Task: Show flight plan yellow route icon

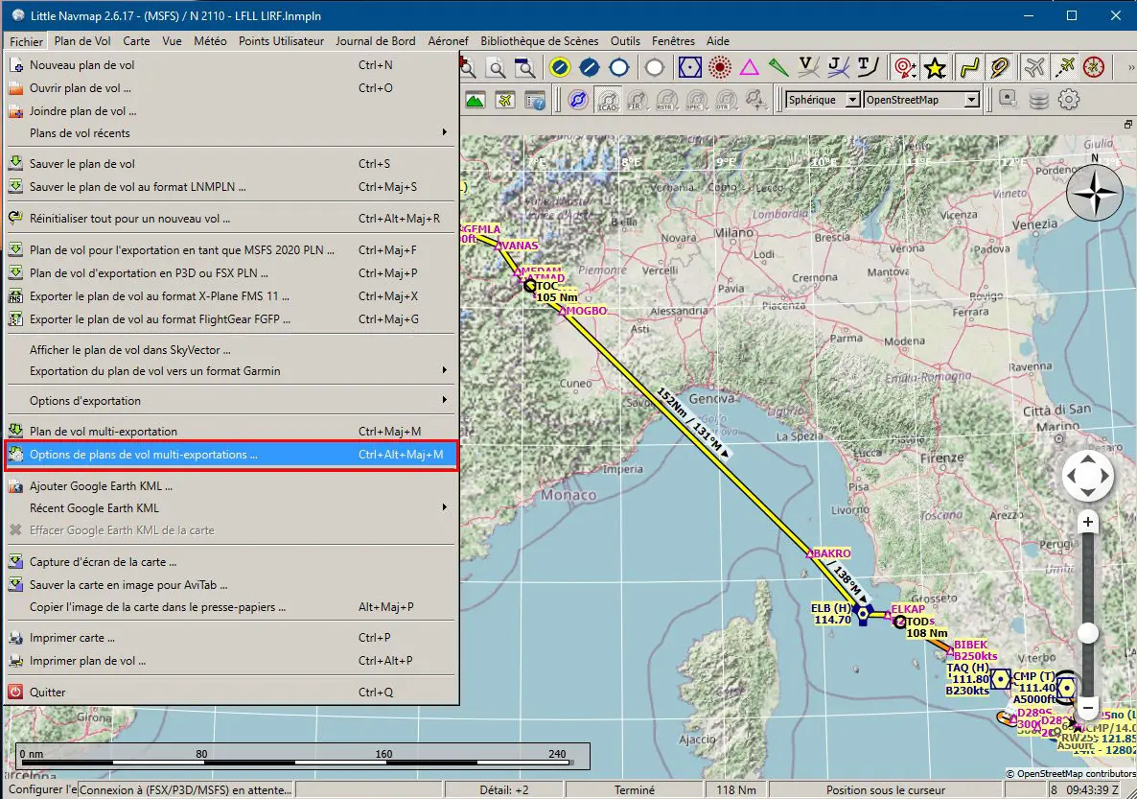Action: [x=969, y=67]
